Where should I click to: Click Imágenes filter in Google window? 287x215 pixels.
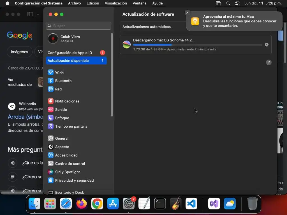[19, 52]
